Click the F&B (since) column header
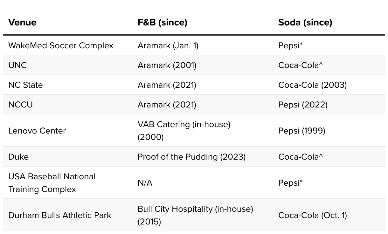Image resolution: width=388 pixels, height=234 pixels. coord(162,23)
